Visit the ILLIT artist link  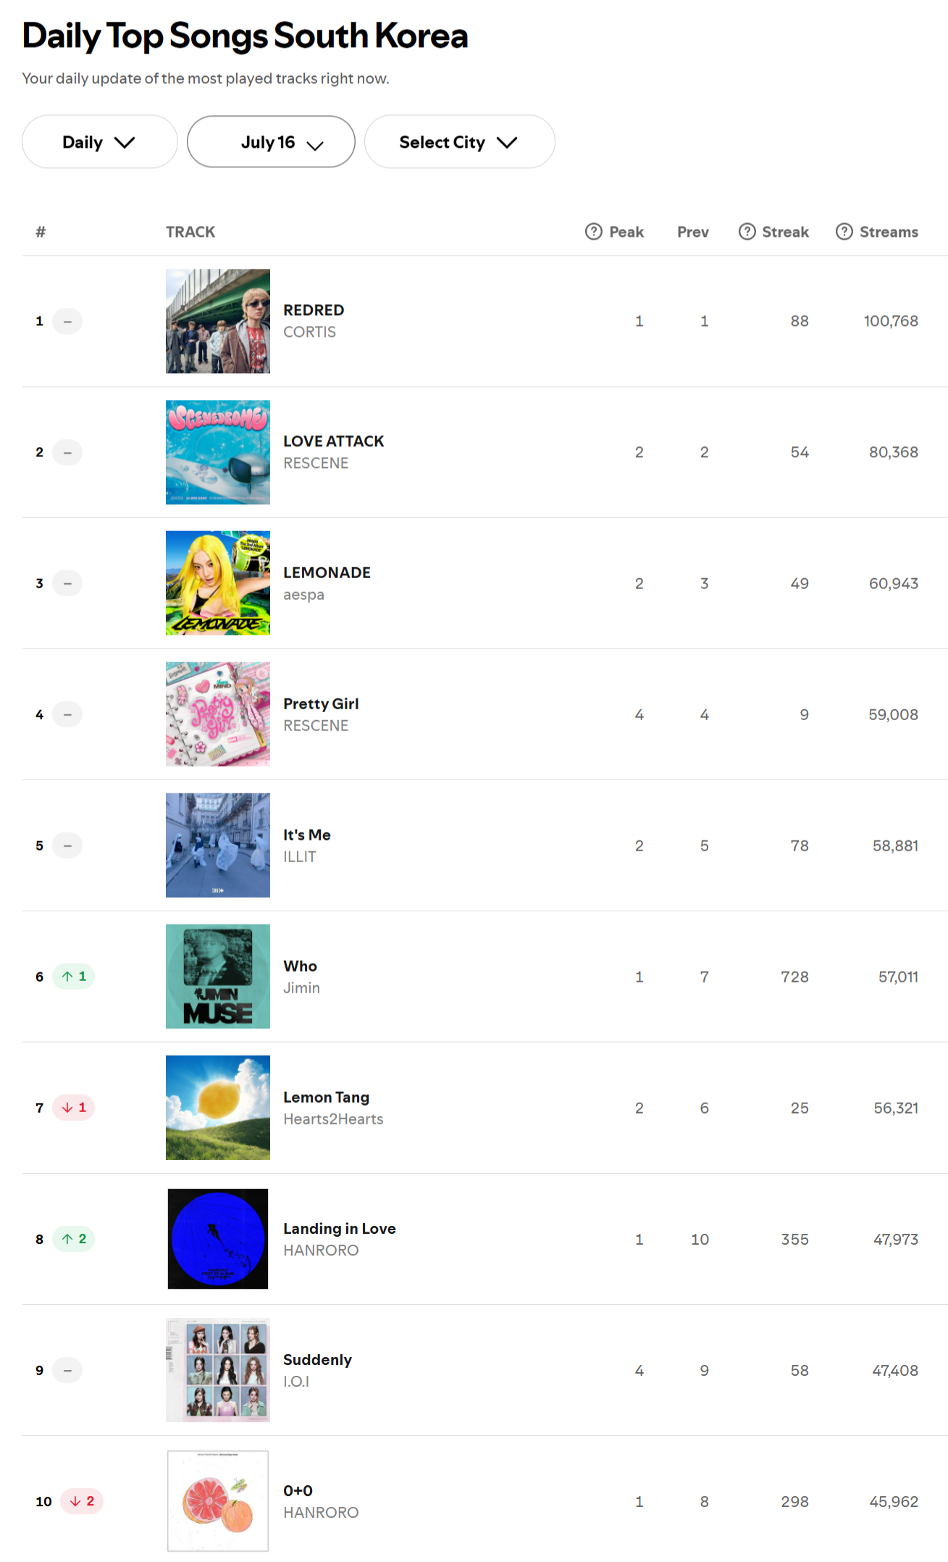(300, 856)
